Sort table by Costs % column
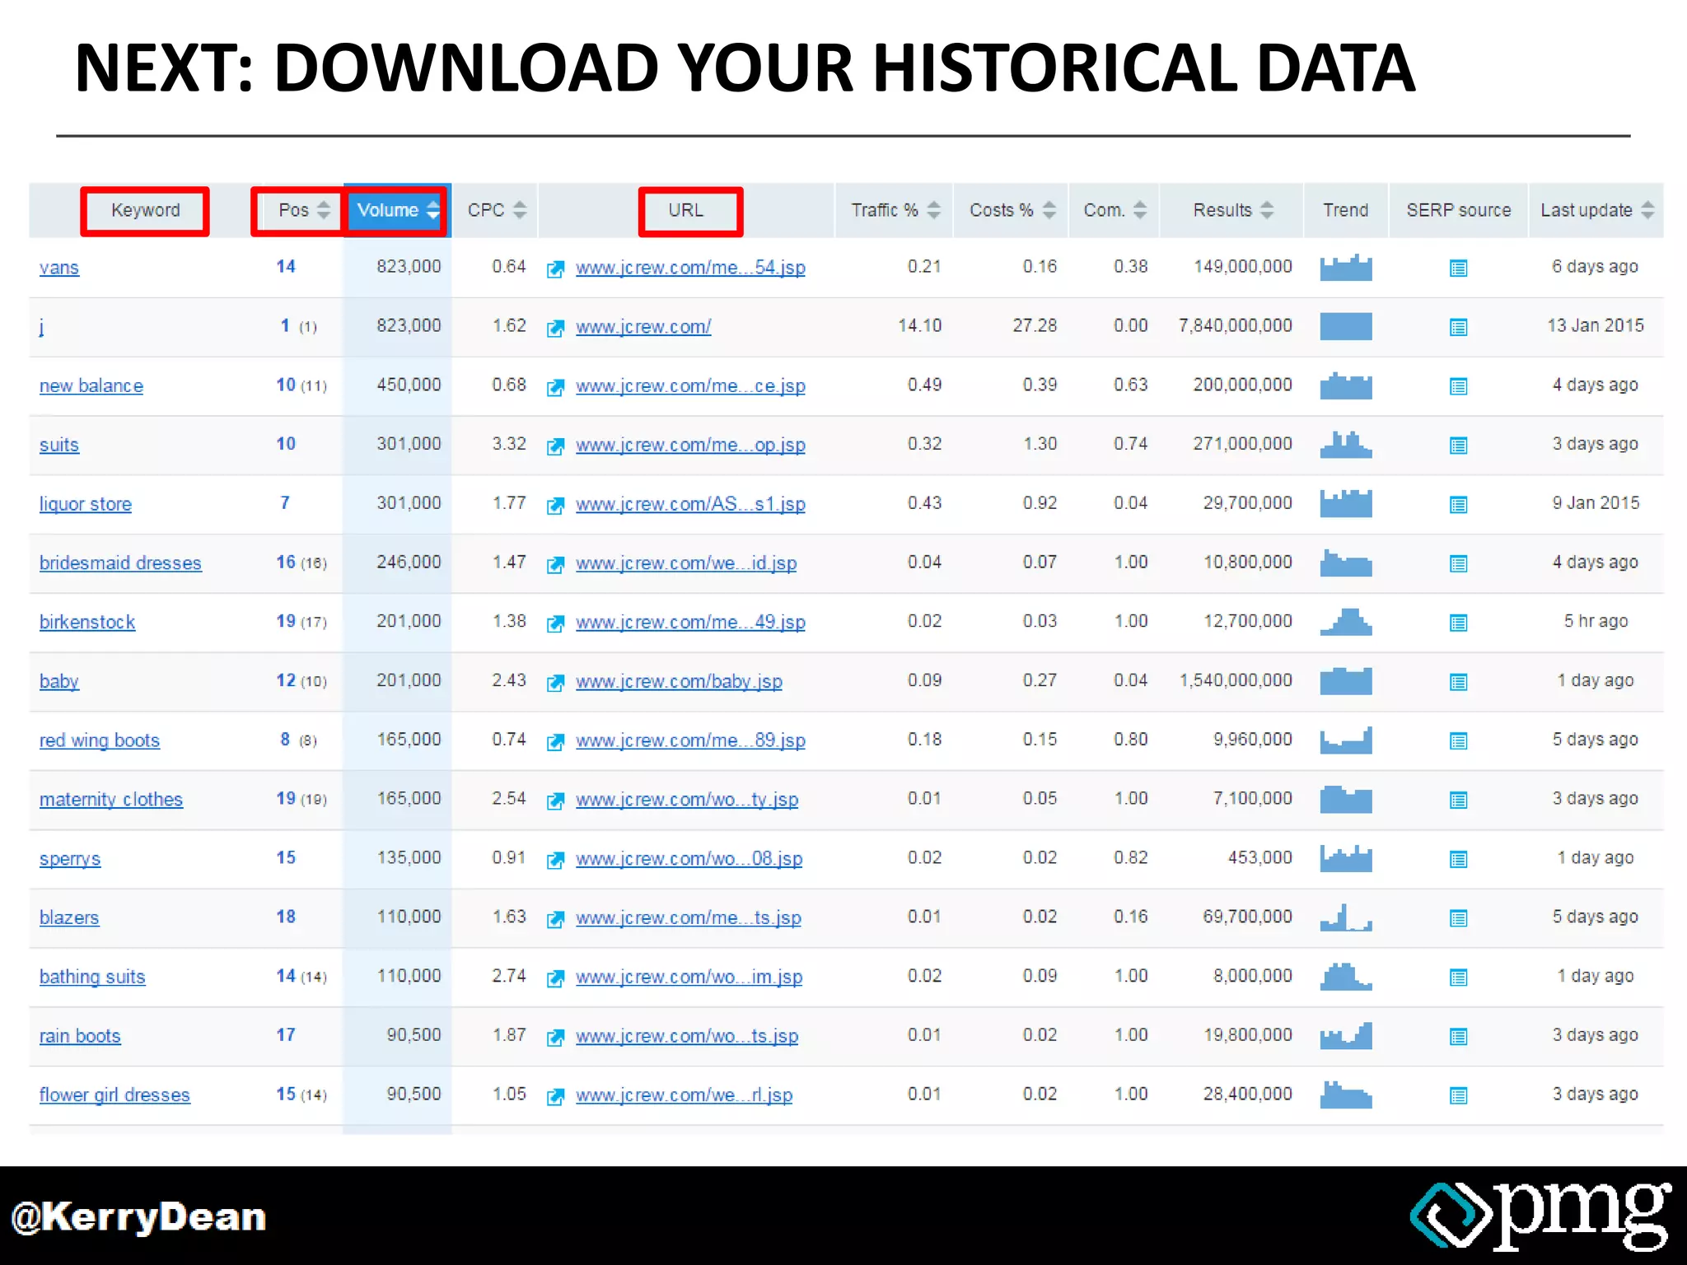The image size is (1687, 1265). tap(1049, 210)
